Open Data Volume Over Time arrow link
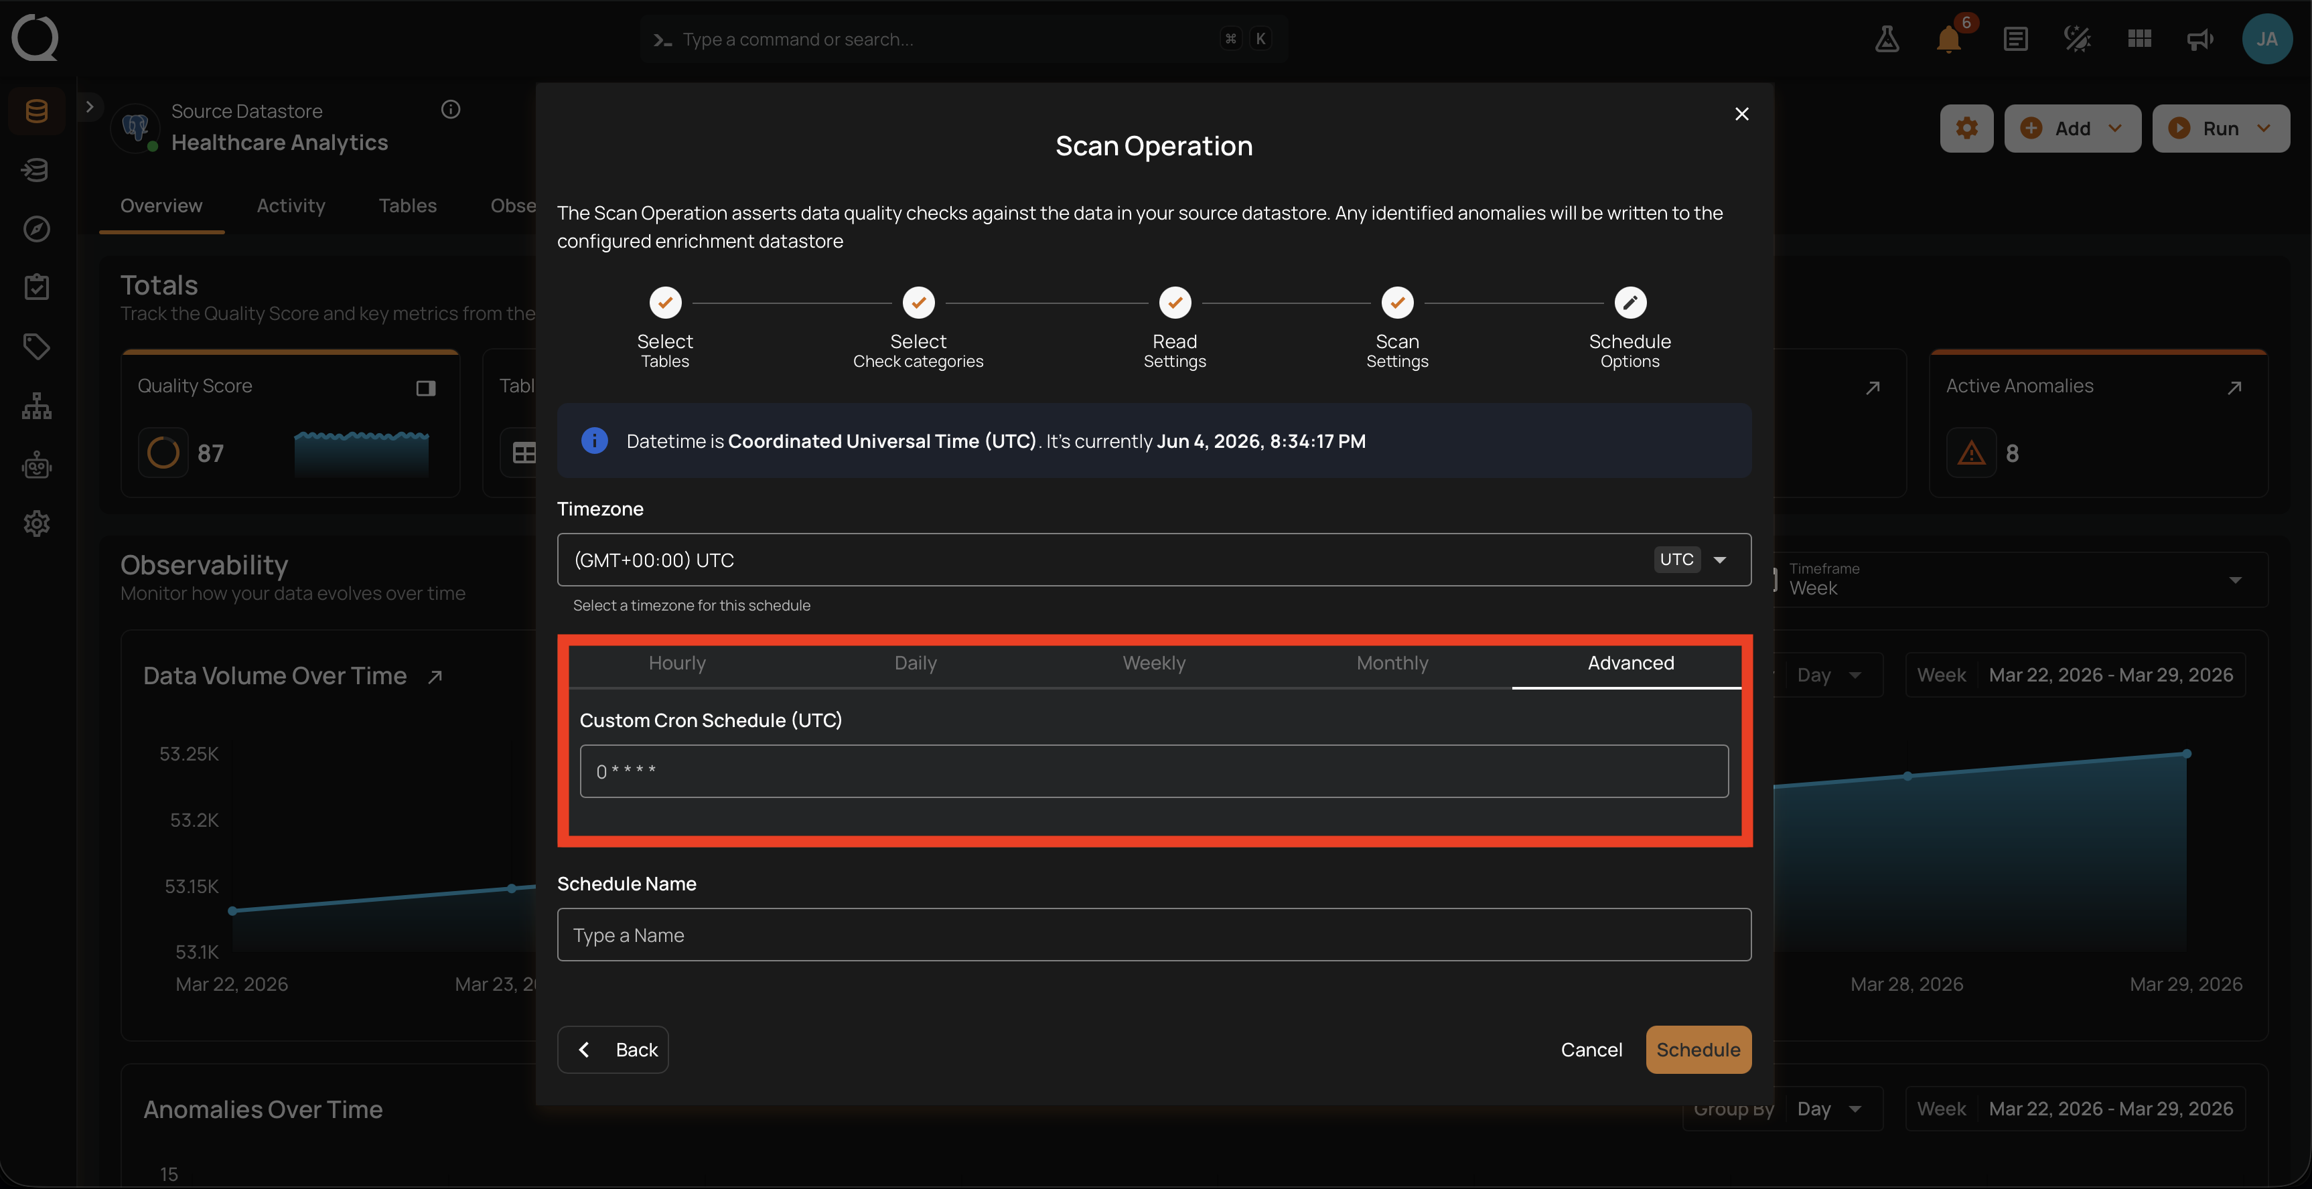The height and width of the screenshot is (1189, 2312). tap(435, 677)
